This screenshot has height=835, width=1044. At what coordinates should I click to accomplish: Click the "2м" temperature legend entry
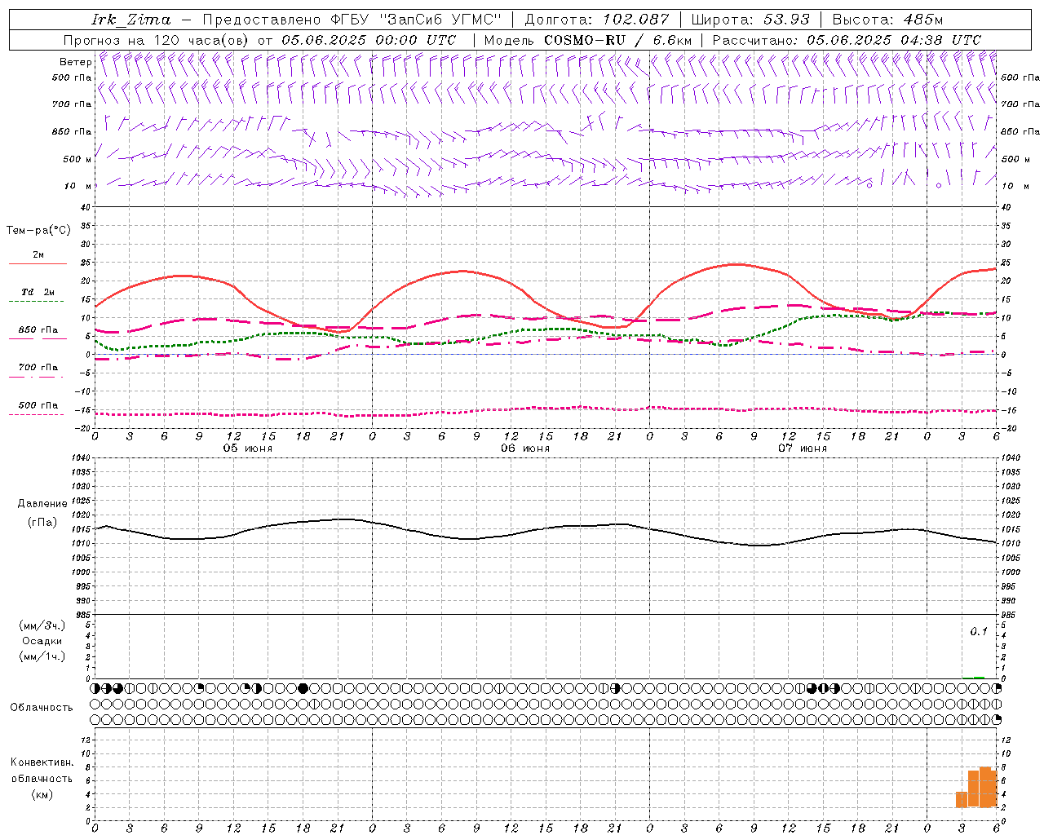click(x=38, y=254)
